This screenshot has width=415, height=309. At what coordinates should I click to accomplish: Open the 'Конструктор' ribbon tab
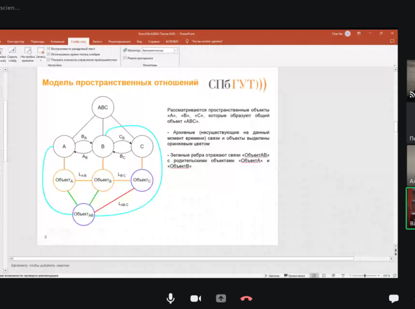click(16, 41)
